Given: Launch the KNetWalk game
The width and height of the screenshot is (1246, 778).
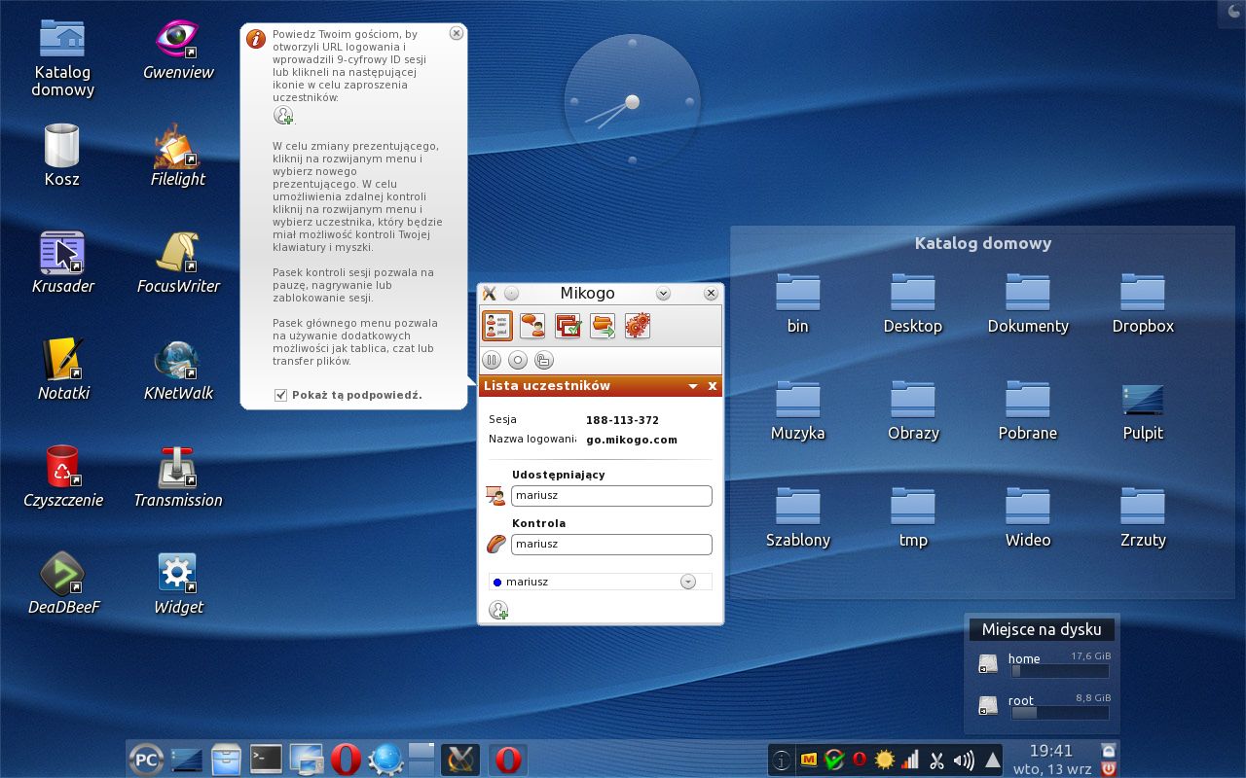Looking at the screenshot, I should click(178, 370).
